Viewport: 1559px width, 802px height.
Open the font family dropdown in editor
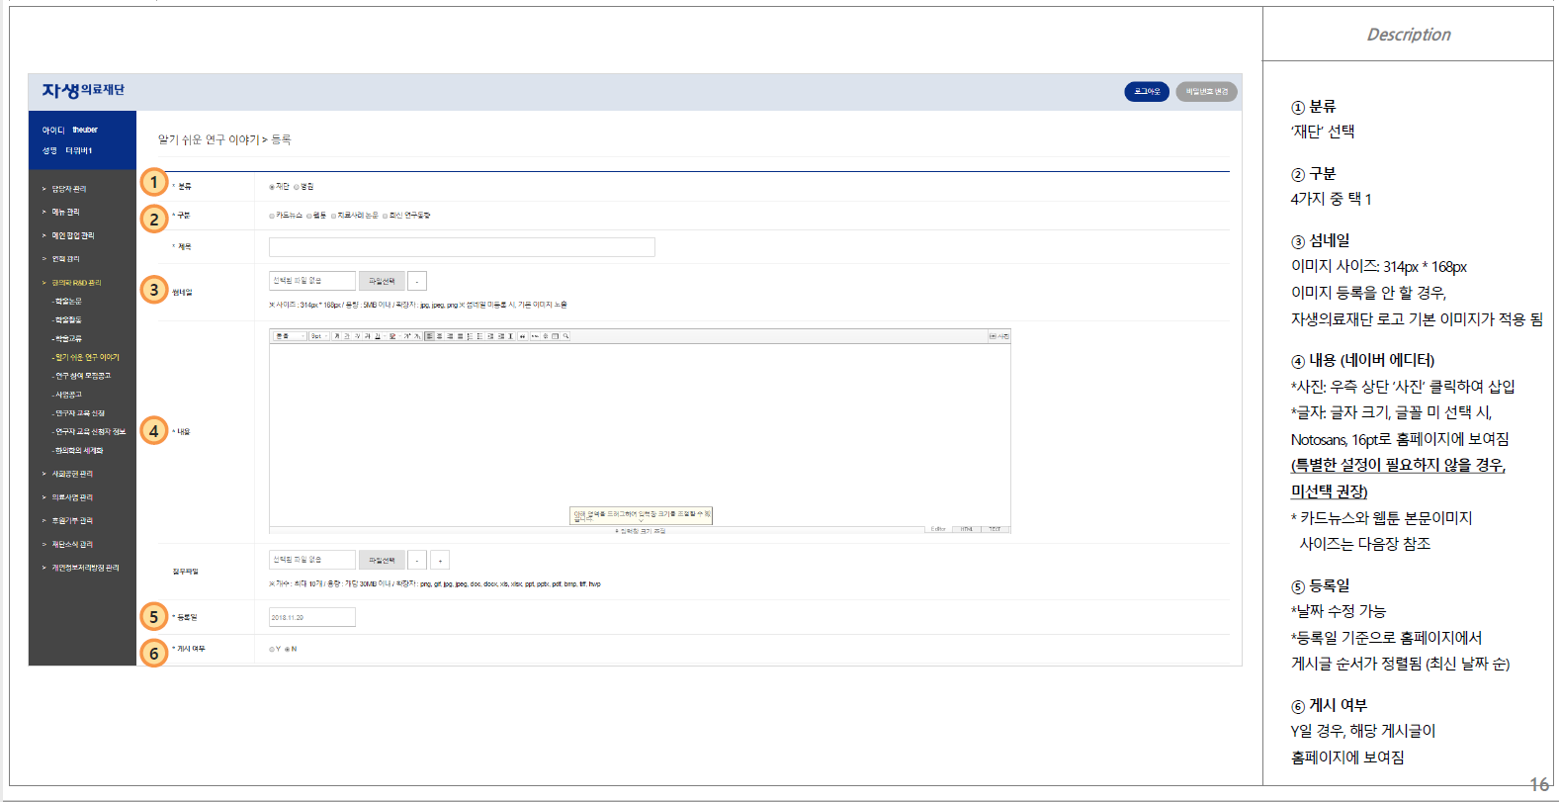pyautogui.click(x=290, y=336)
